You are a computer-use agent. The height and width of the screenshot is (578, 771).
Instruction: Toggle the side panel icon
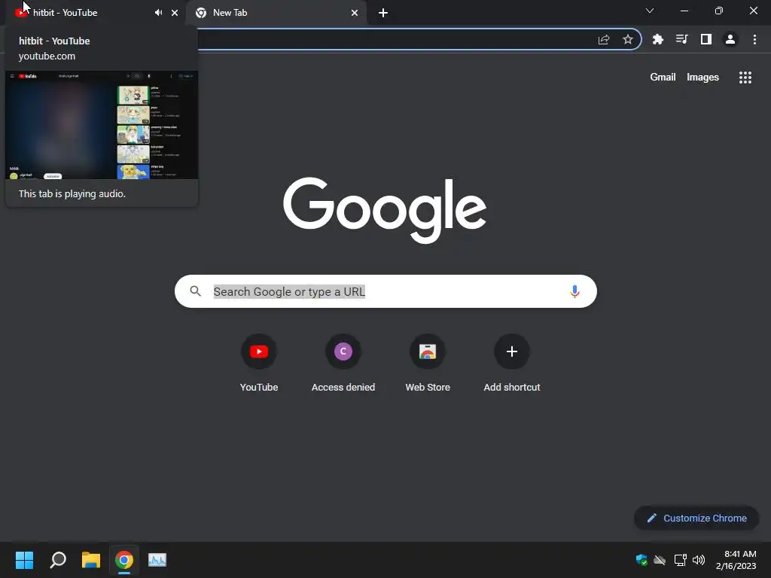[x=706, y=39]
